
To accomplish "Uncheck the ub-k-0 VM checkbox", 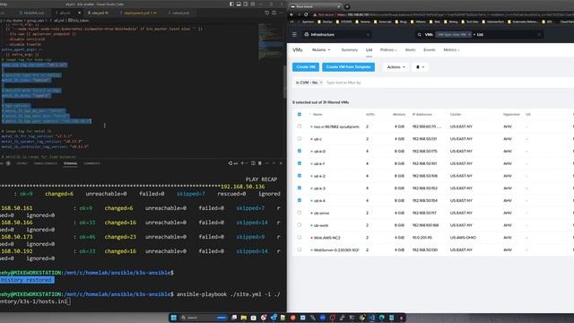I will (x=300, y=151).
